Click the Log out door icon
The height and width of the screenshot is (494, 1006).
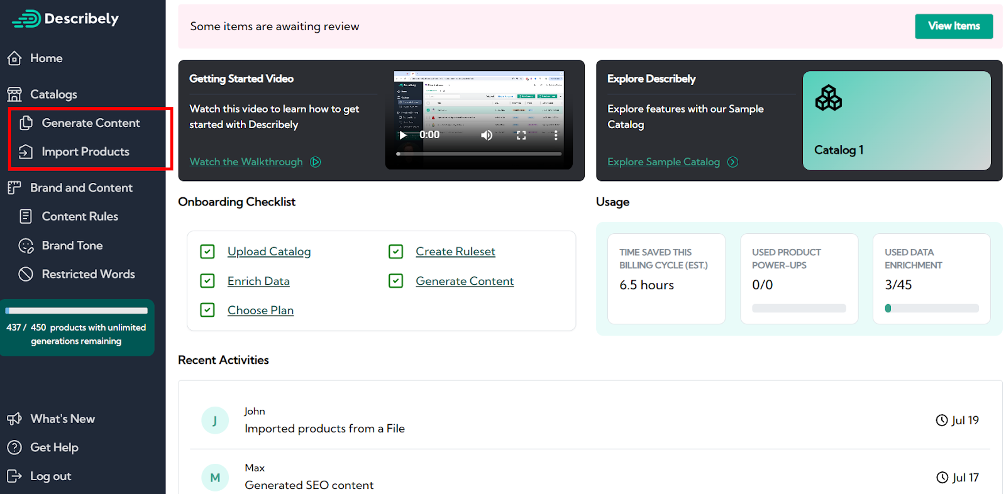tap(14, 476)
